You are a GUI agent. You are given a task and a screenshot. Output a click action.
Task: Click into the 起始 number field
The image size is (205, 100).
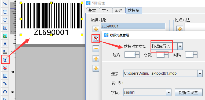tap(130, 55)
